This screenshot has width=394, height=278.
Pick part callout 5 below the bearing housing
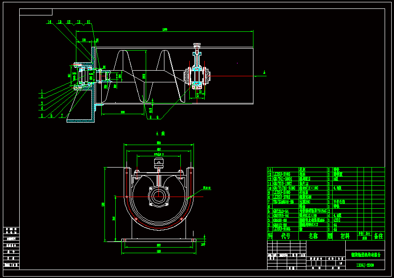click(x=42, y=116)
